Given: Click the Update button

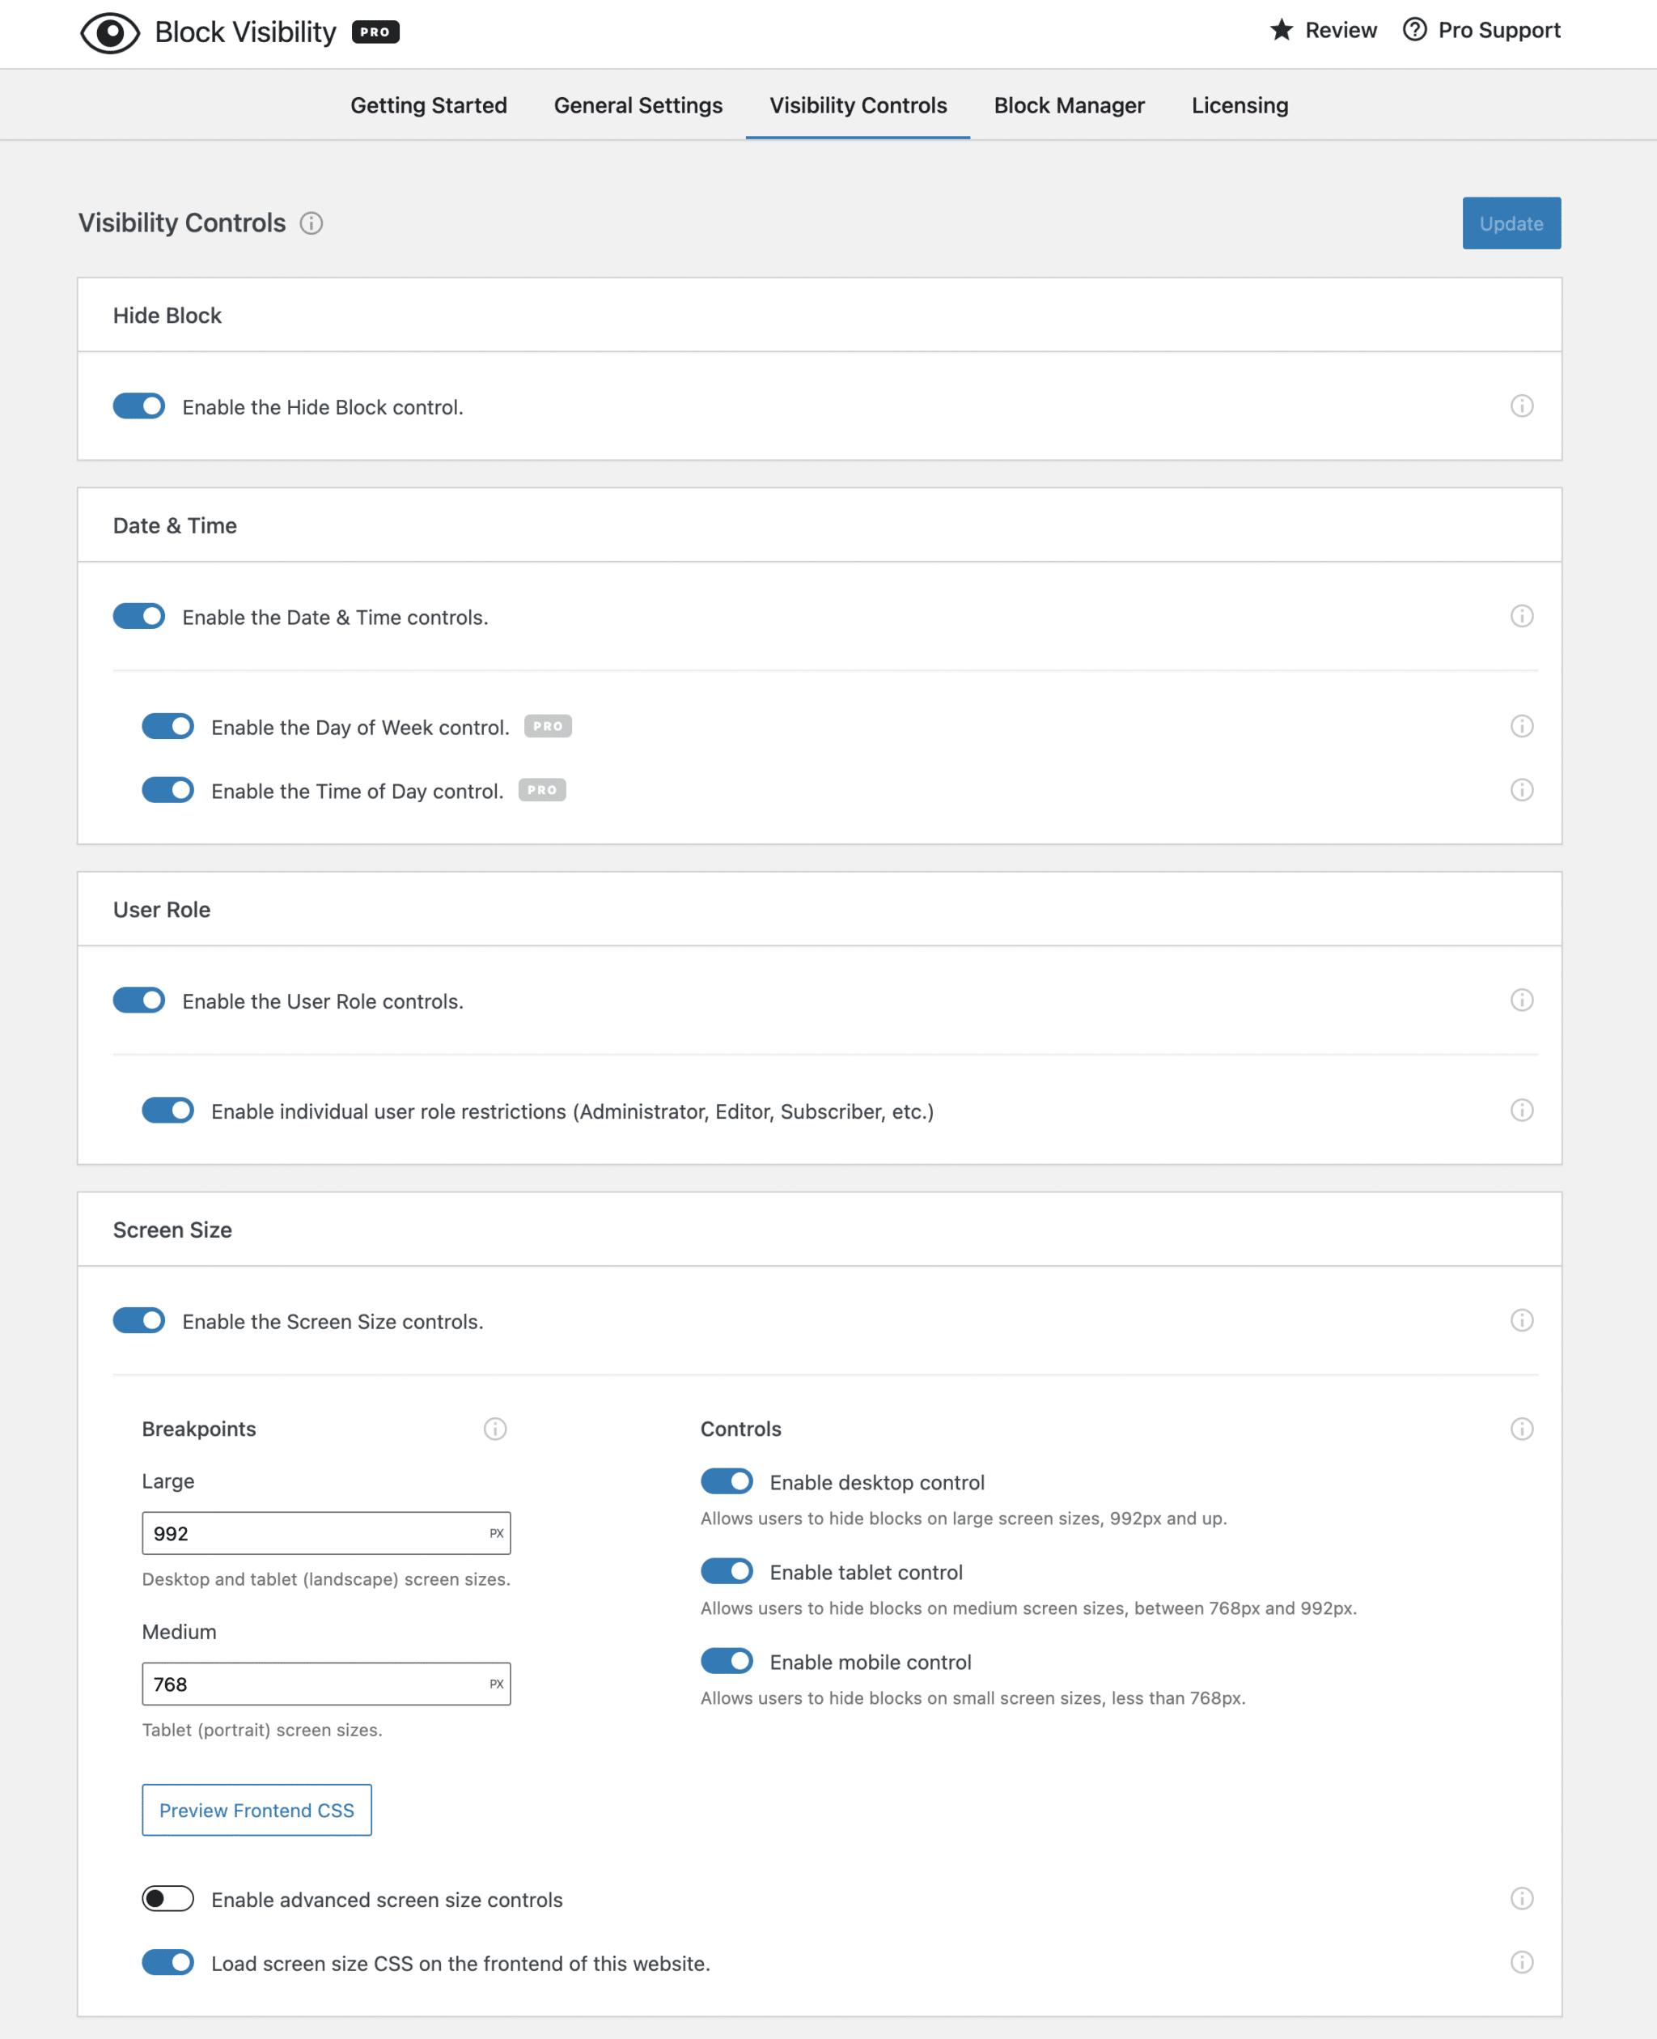Looking at the screenshot, I should (1511, 223).
